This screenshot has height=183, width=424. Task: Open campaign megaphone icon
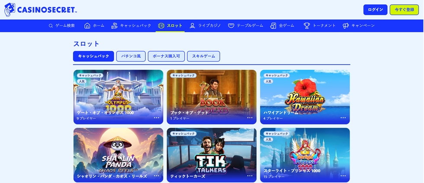point(346,26)
